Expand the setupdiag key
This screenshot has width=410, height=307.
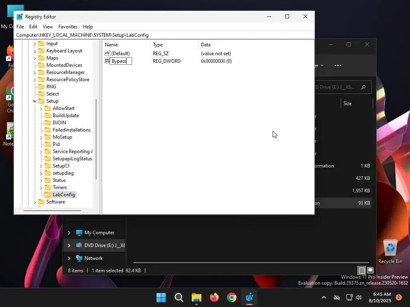(x=41, y=173)
